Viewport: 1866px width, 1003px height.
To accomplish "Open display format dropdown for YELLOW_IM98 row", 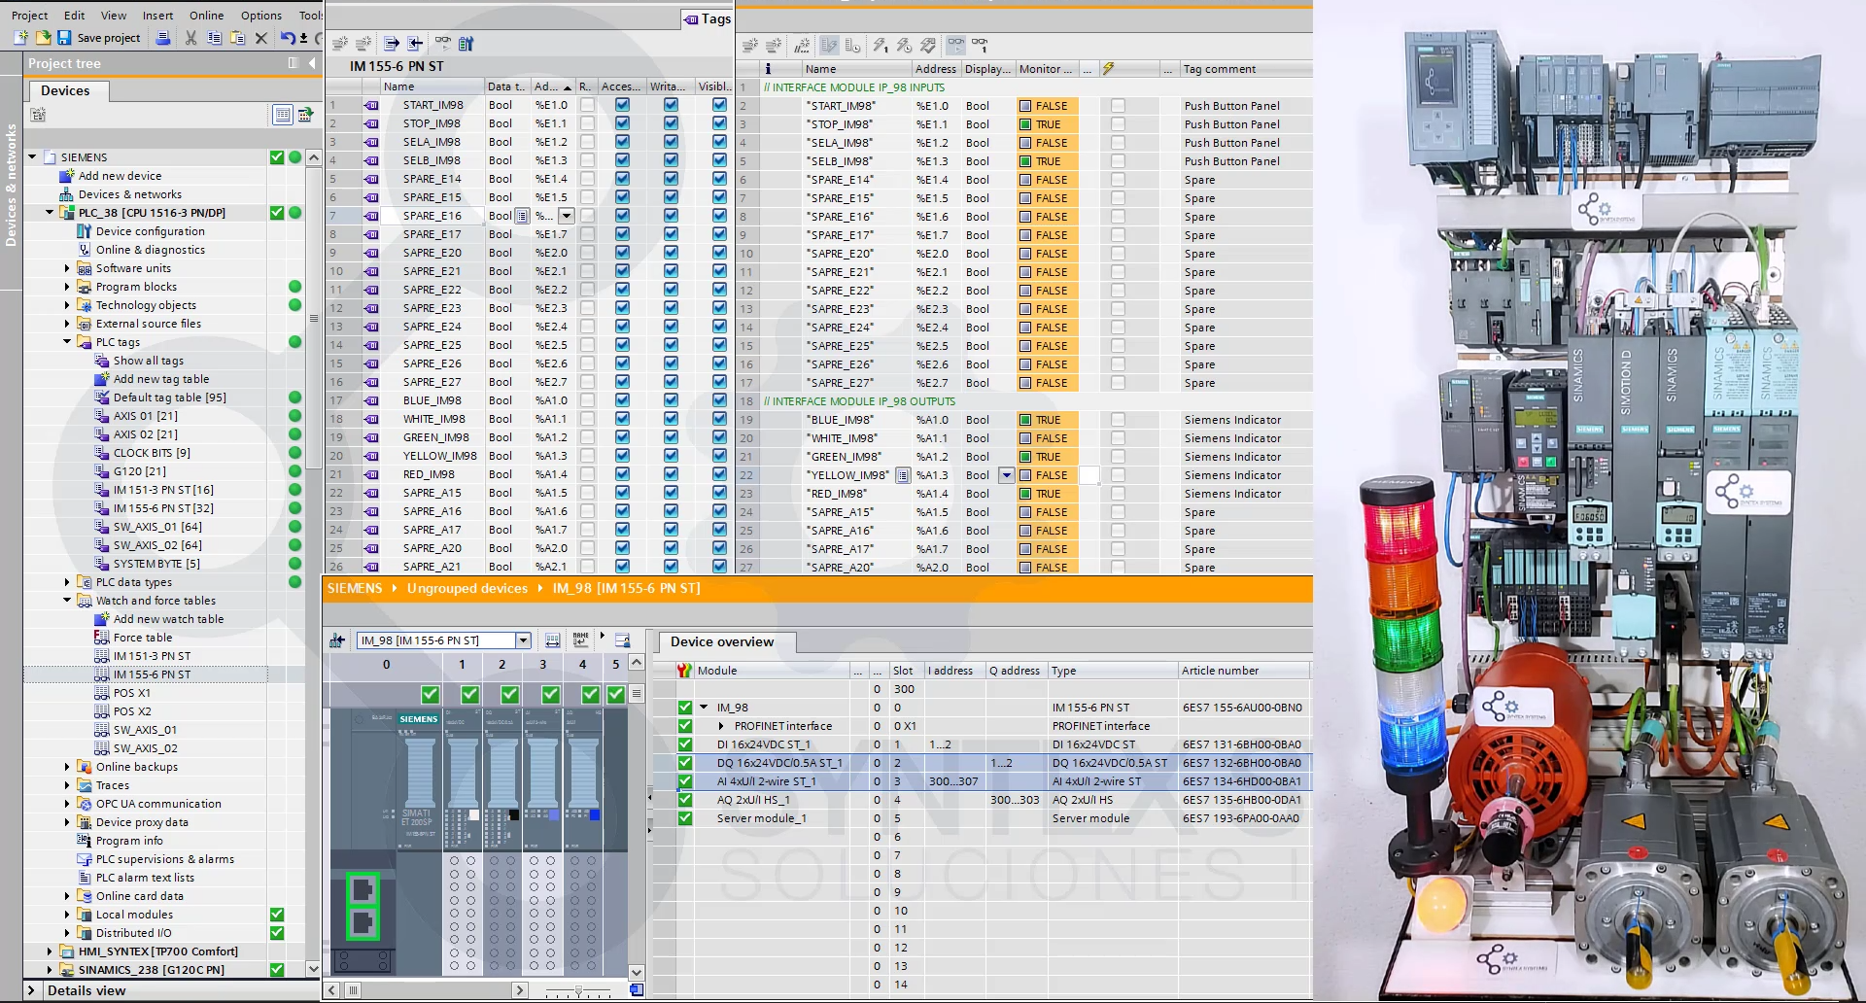I will (x=1007, y=475).
